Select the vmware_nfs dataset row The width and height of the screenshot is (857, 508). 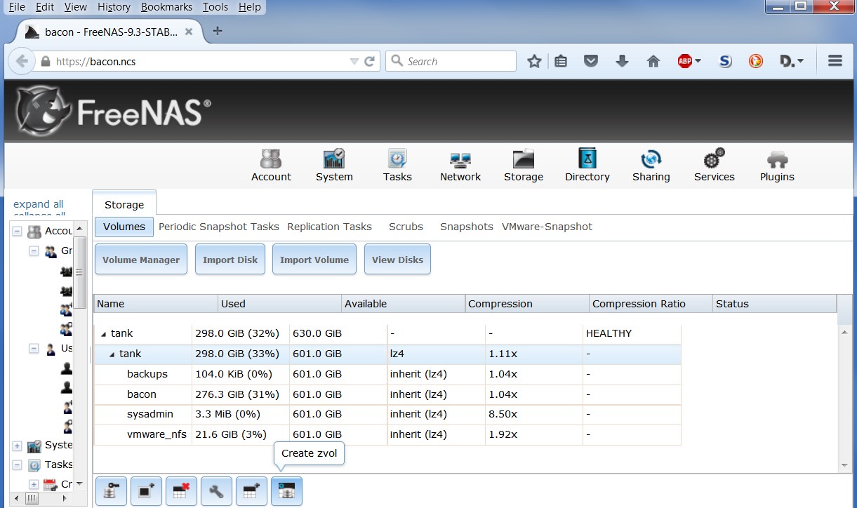pos(387,434)
